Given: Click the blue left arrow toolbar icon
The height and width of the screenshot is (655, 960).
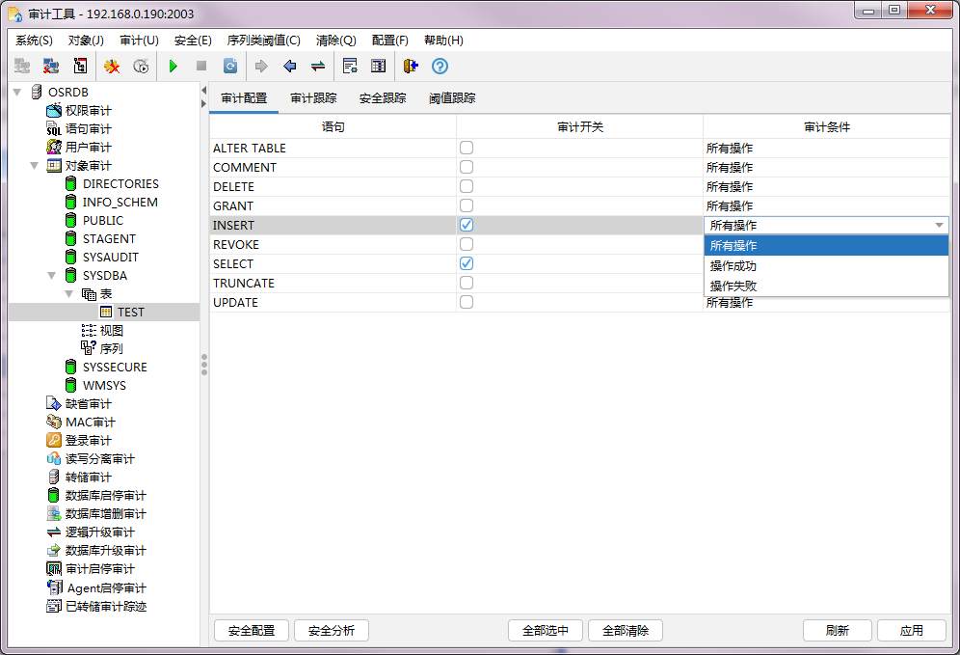Looking at the screenshot, I should pyautogui.click(x=289, y=67).
